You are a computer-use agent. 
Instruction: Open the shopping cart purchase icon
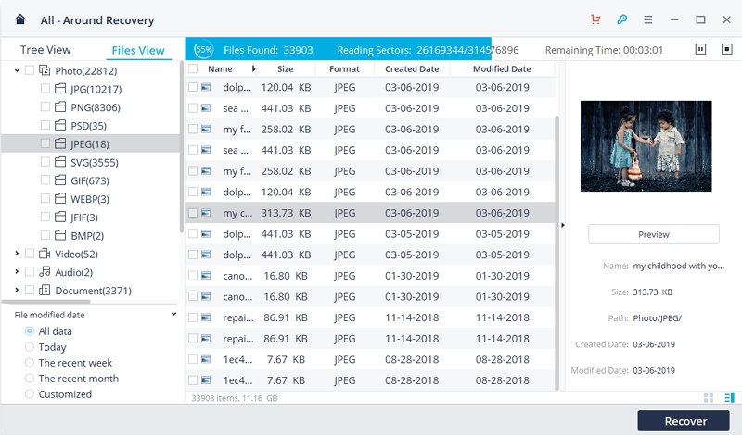[x=595, y=19]
